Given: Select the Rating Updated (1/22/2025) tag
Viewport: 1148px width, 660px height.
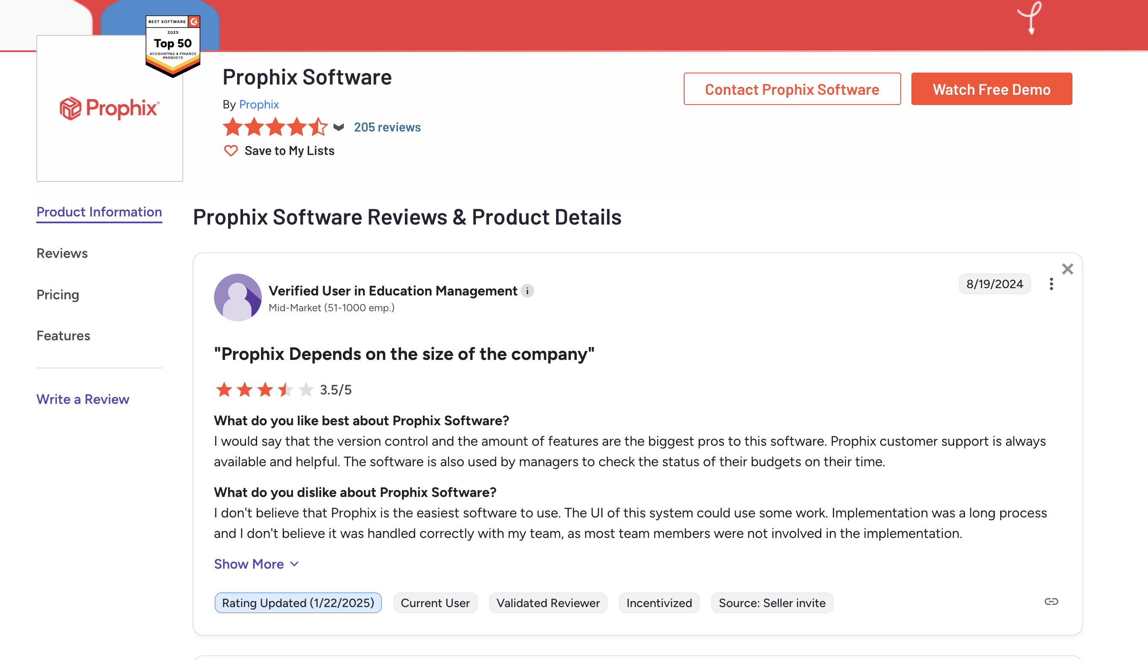Looking at the screenshot, I should coord(298,603).
